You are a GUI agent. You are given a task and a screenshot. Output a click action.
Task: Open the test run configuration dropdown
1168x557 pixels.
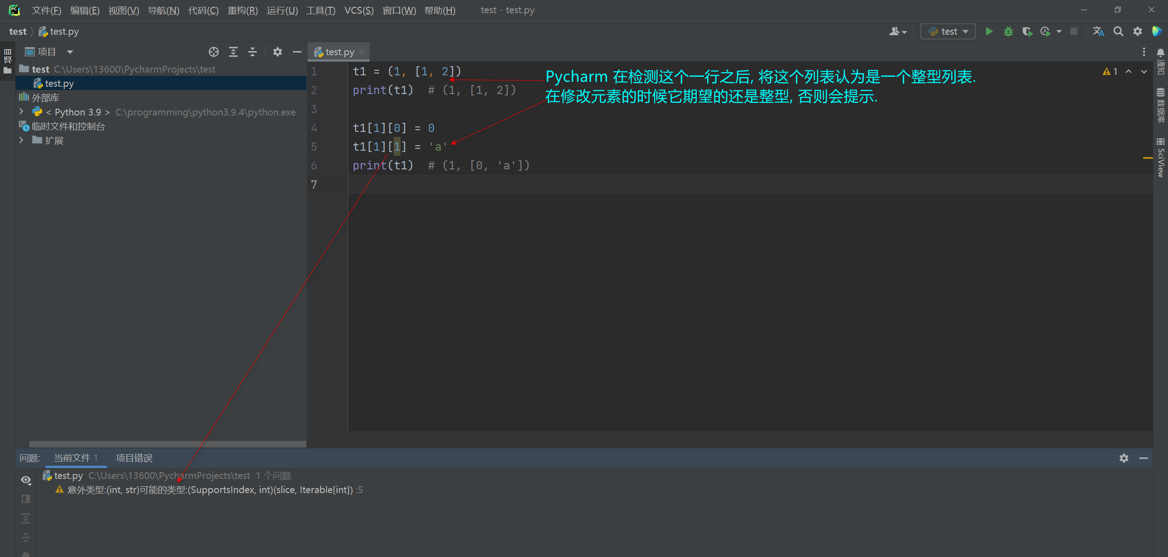pos(948,32)
